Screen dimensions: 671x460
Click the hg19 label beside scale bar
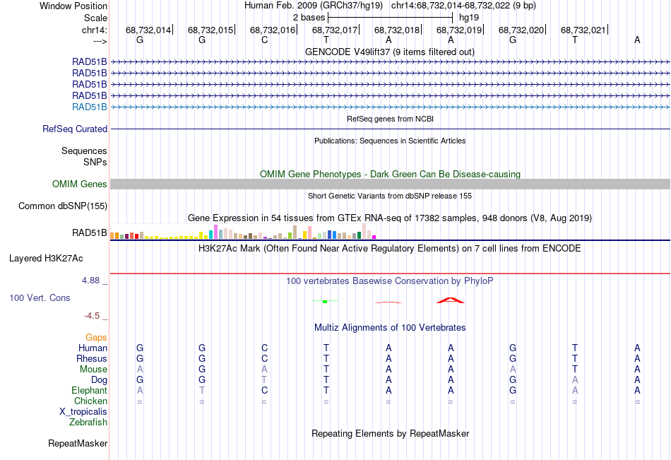click(x=469, y=18)
